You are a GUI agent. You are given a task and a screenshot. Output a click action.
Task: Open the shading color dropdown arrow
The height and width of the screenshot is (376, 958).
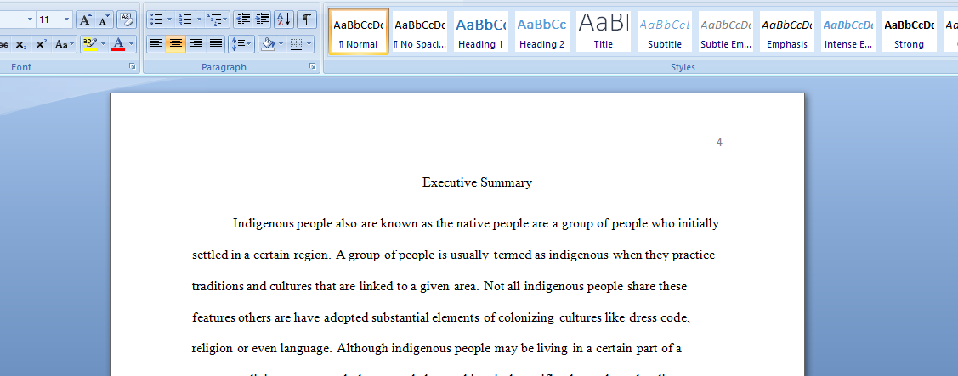click(x=281, y=44)
